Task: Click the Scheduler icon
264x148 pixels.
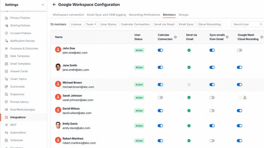Action: pos(6,140)
